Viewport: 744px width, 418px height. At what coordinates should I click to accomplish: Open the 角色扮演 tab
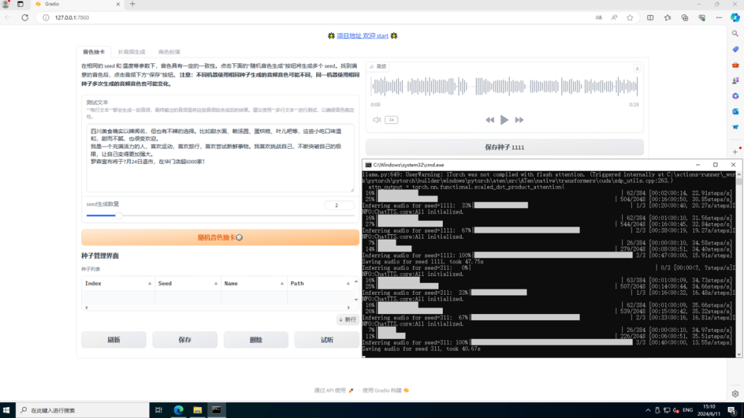coord(169,52)
